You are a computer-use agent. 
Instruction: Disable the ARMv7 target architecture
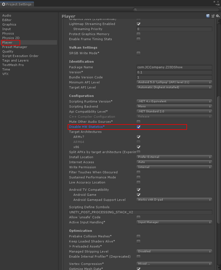(x=138, y=137)
